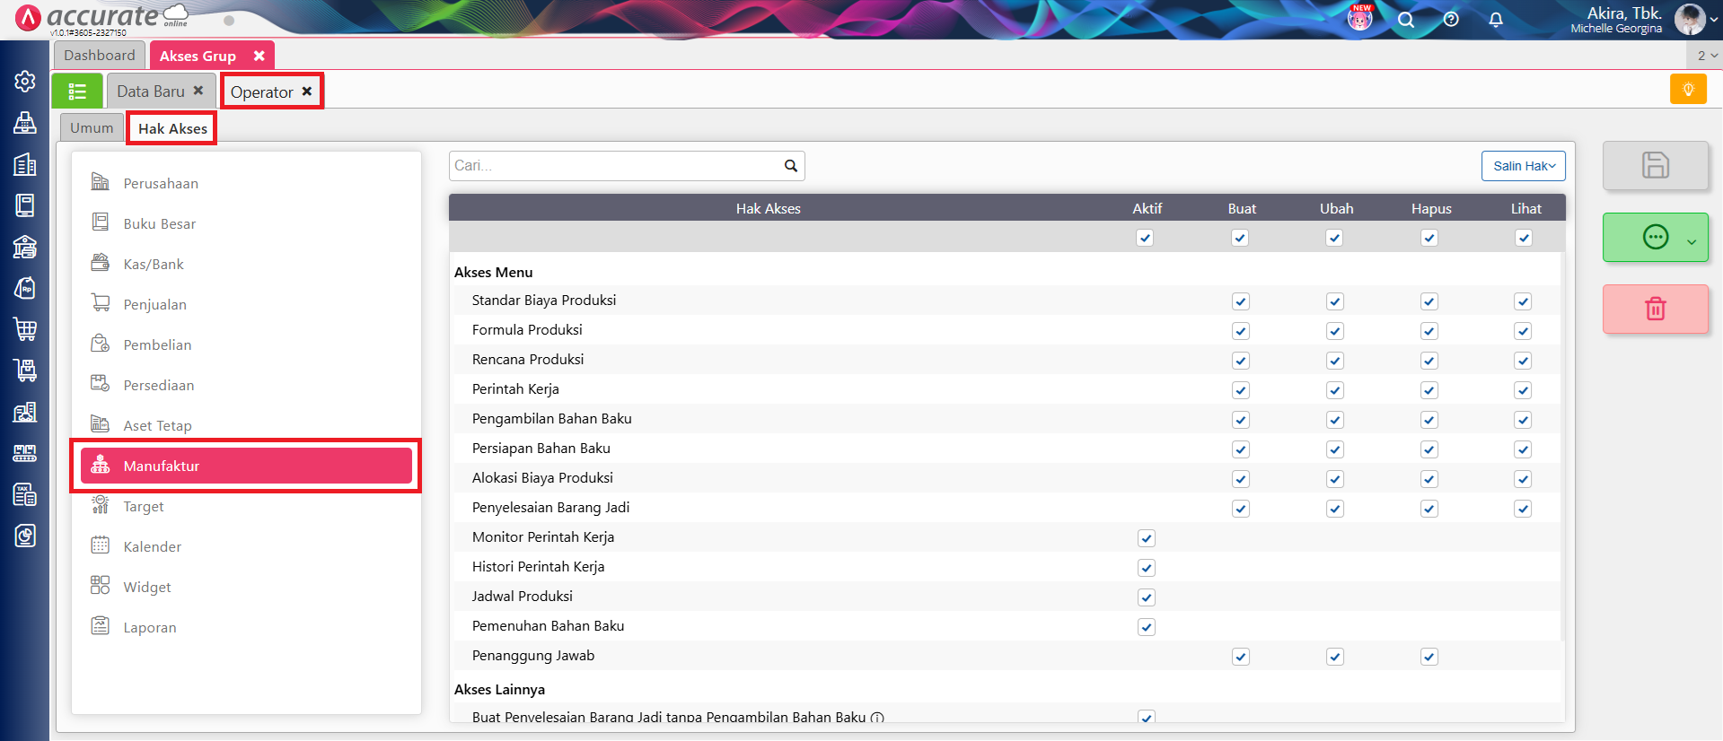The image size is (1723, 741).
Task: Click the Cari search input field
Action: 615,166
